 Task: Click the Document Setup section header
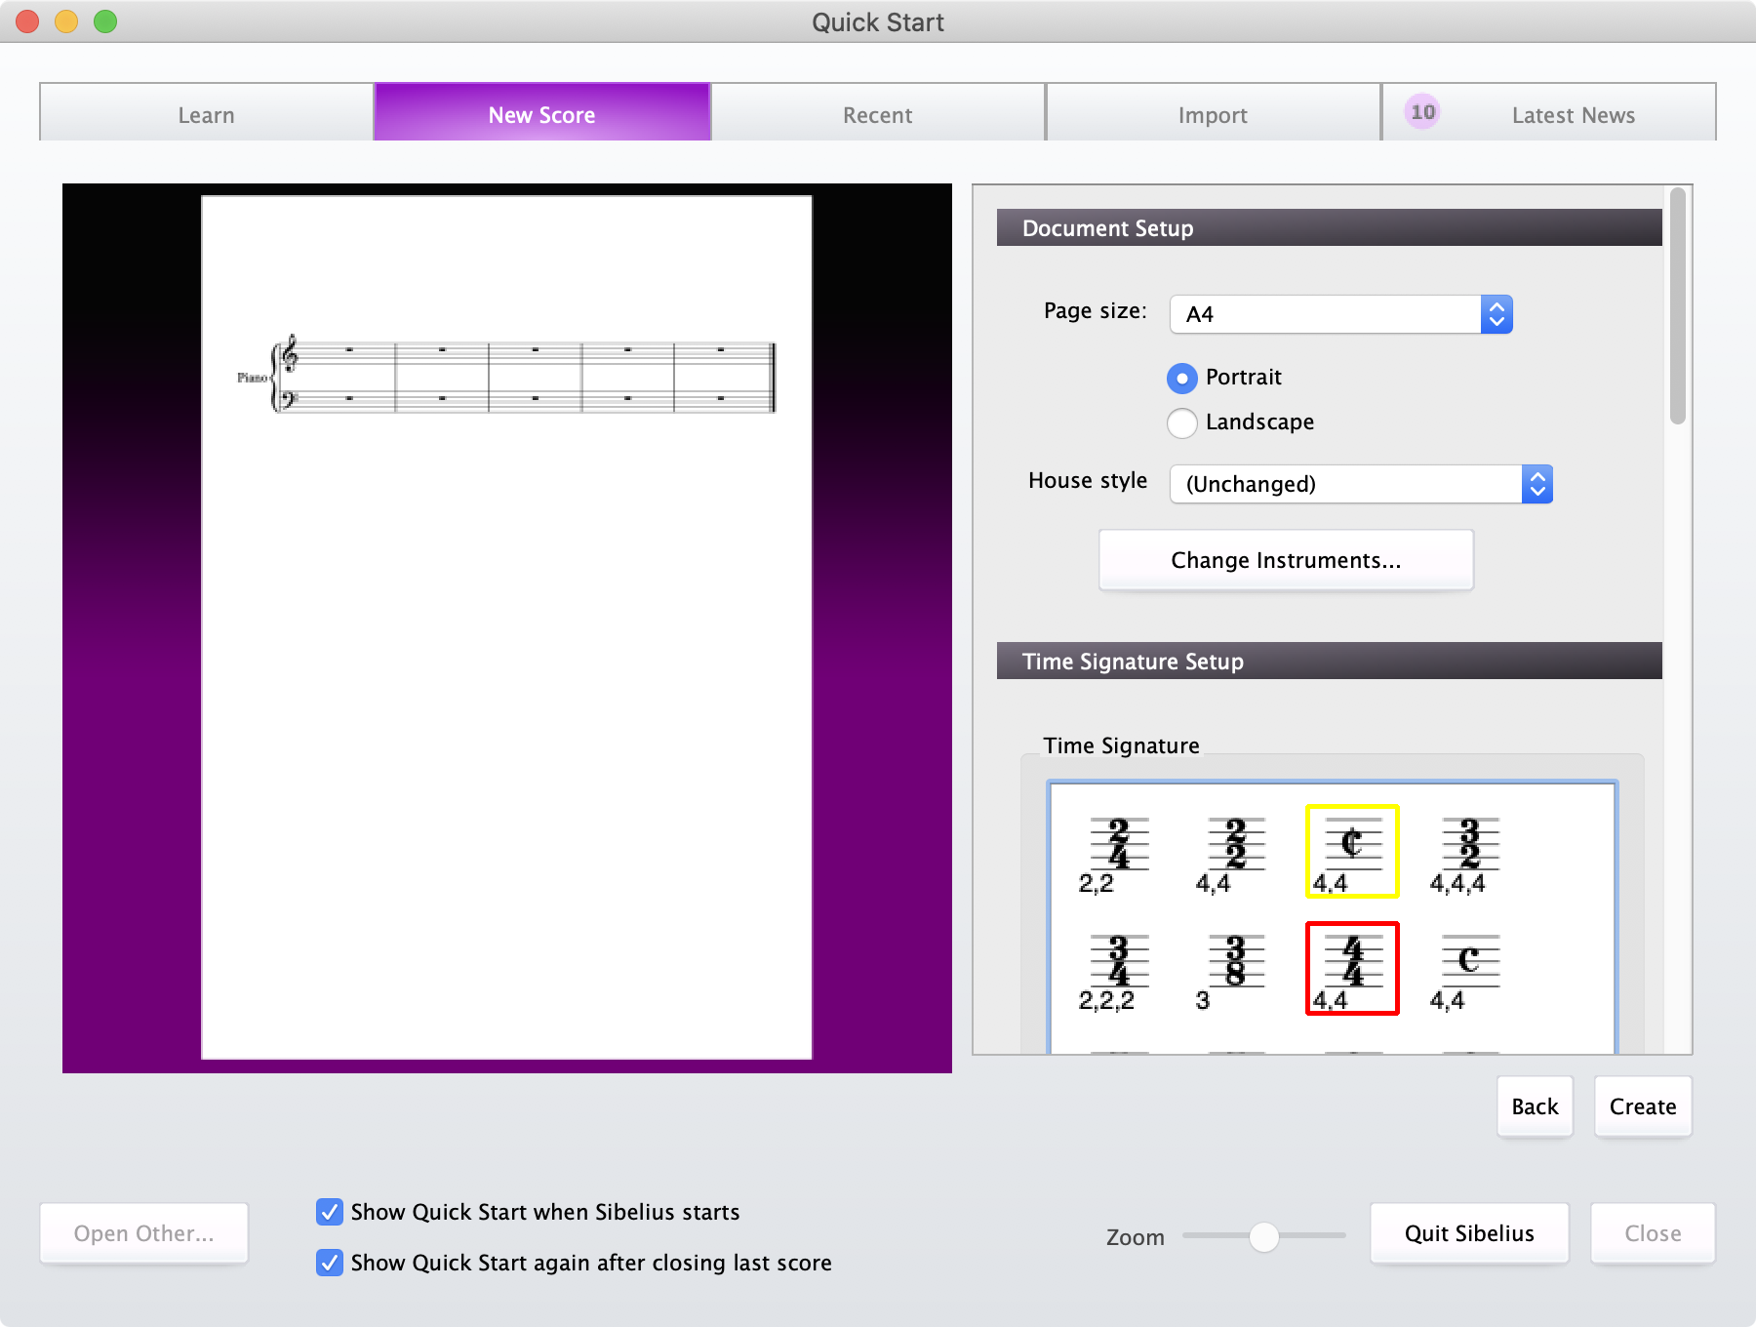click(1330, 227)
